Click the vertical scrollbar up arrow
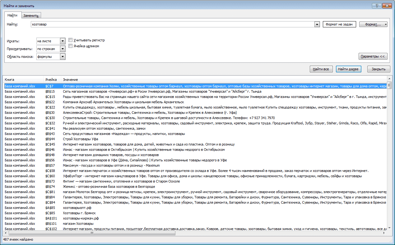 click(389, 78)
